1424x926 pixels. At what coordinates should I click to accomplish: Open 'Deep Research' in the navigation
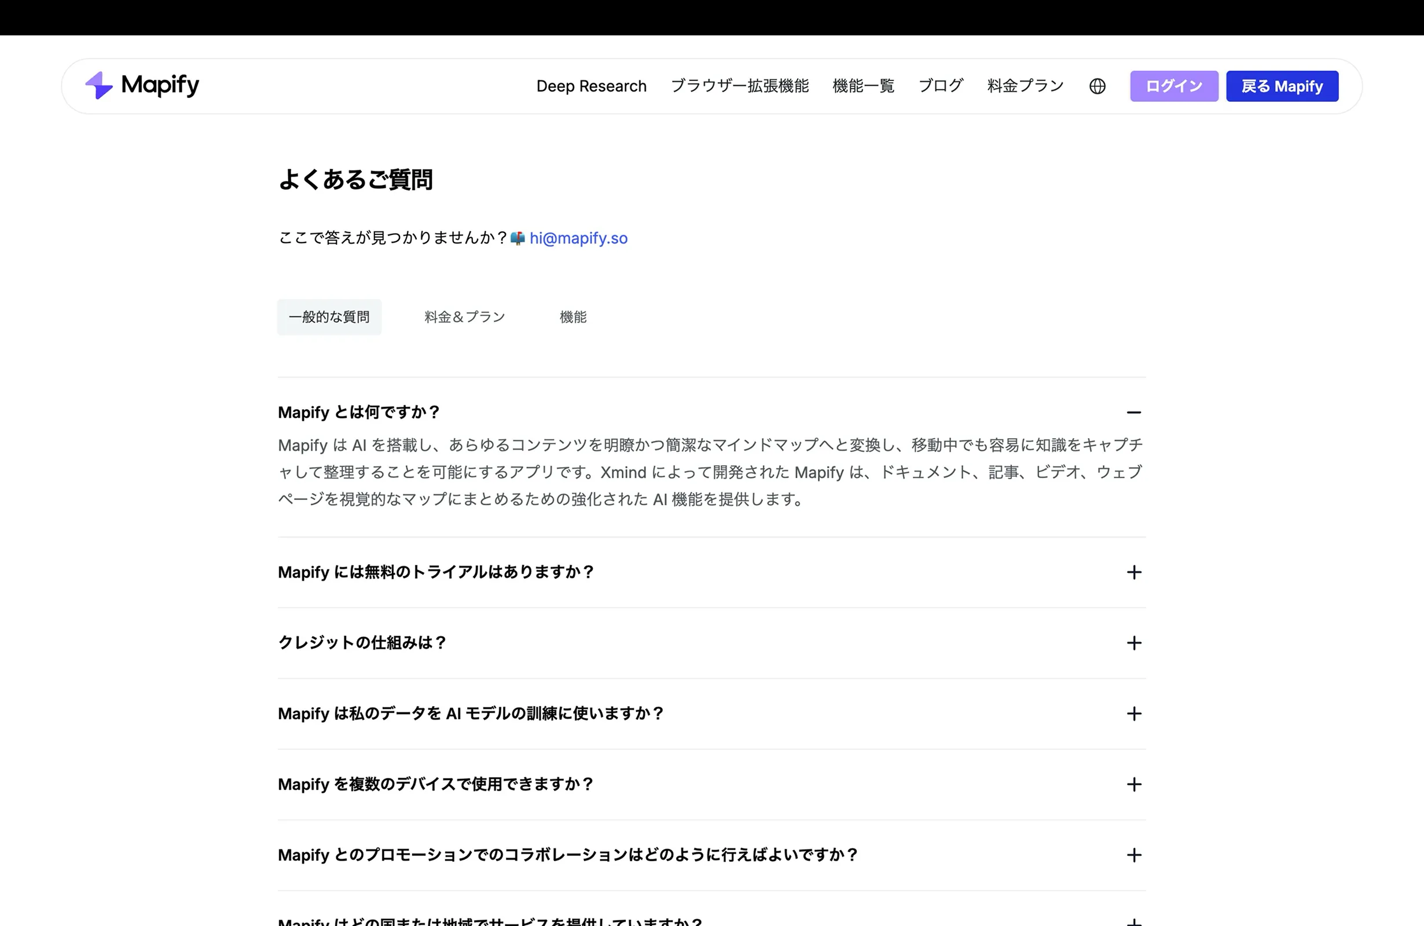coord(591,86)
